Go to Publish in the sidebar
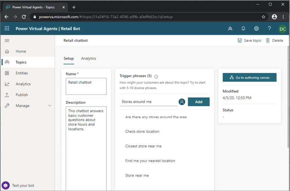The height and width of the screenshot is (191, 290). [22, 95]
